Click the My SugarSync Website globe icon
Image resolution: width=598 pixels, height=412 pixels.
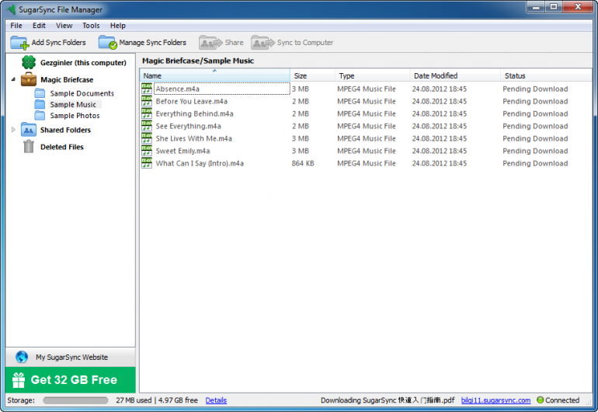22,358
